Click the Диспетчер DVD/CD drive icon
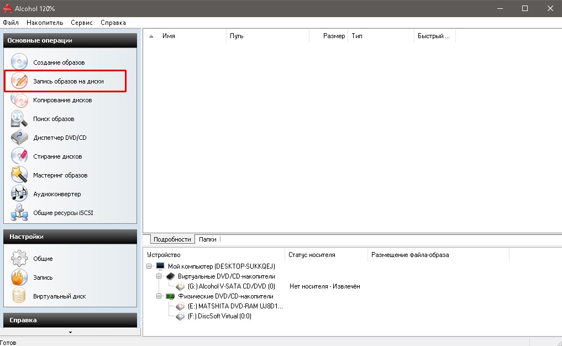 (x=19, y=137)
